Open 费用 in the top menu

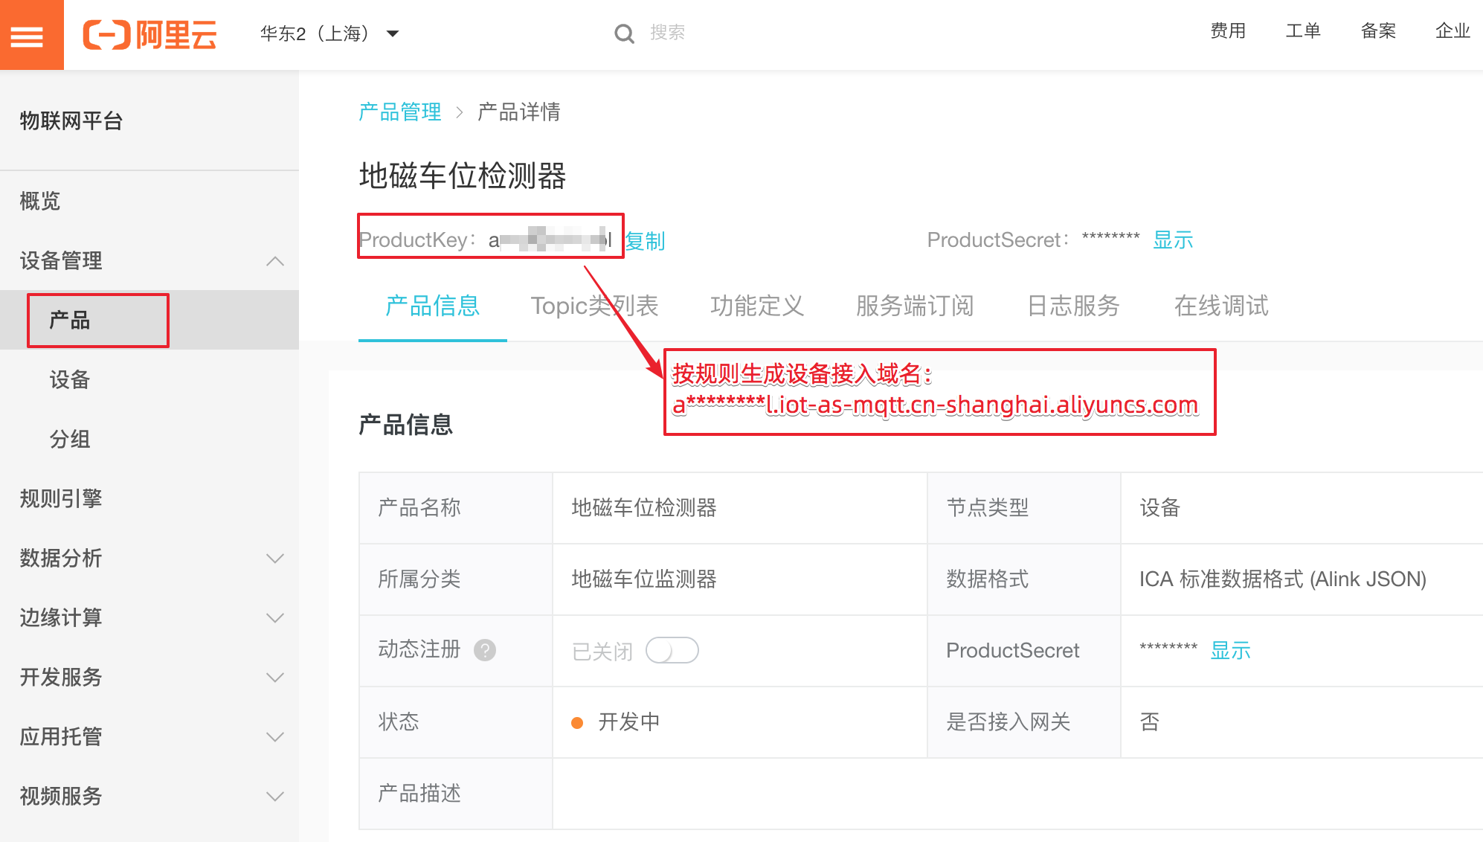[x=1227, y=30]
